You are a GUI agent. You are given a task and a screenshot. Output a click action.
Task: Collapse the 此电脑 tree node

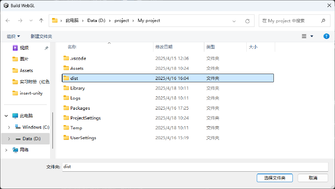6,116
